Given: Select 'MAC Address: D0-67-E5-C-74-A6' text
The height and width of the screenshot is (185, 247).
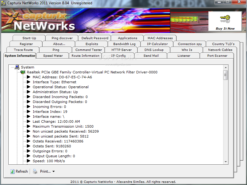Looking at the screenshot, I should pos(62,77).
